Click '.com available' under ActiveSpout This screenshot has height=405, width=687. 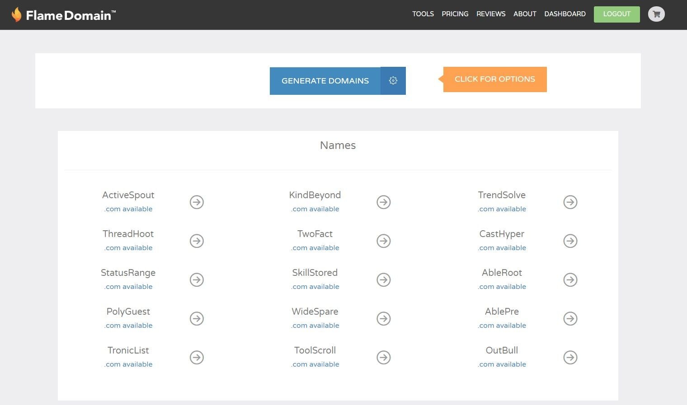click(x=128, y=209)
